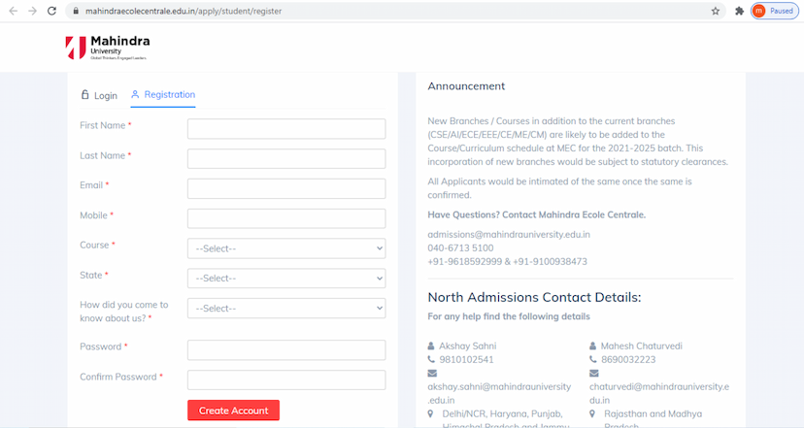Click the First Name input field
The width and height of the screenshot is (804, 428).
(286, 128)
